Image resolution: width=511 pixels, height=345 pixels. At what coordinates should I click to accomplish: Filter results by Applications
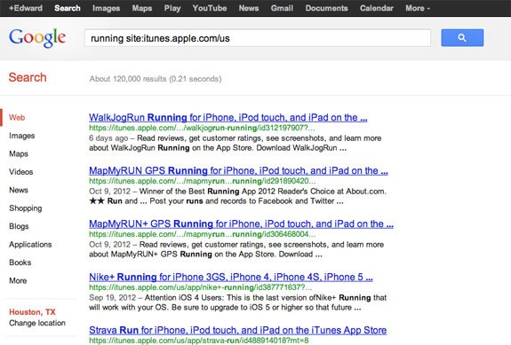[30, 245]
